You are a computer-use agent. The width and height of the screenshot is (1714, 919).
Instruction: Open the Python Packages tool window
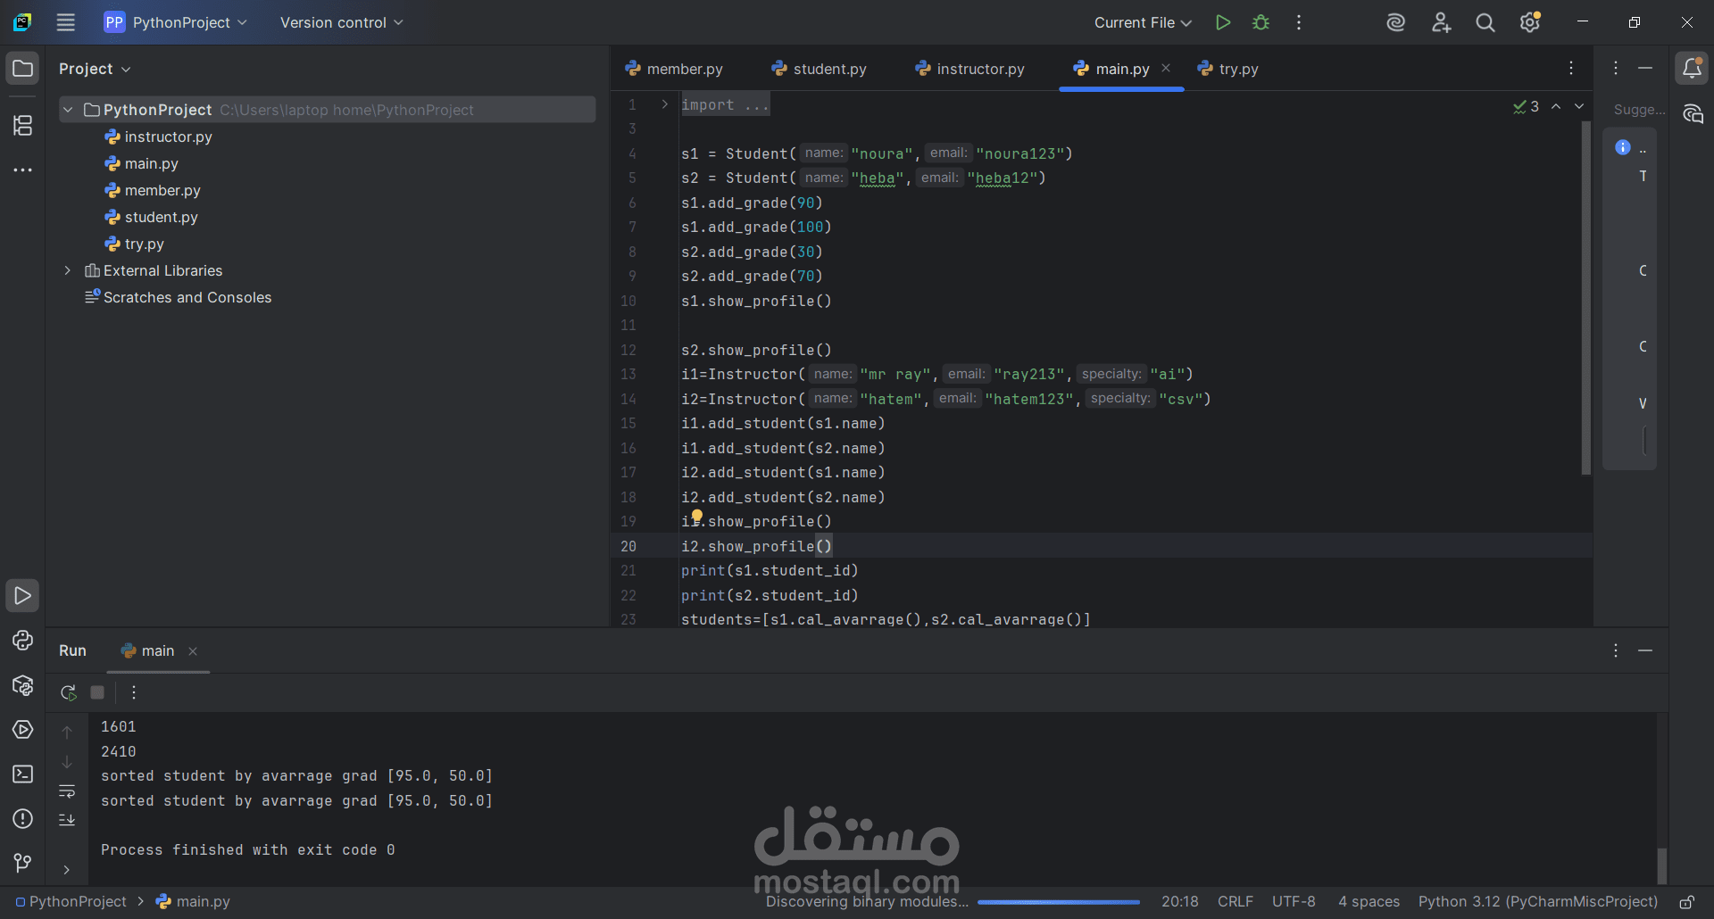click(23, 685)
